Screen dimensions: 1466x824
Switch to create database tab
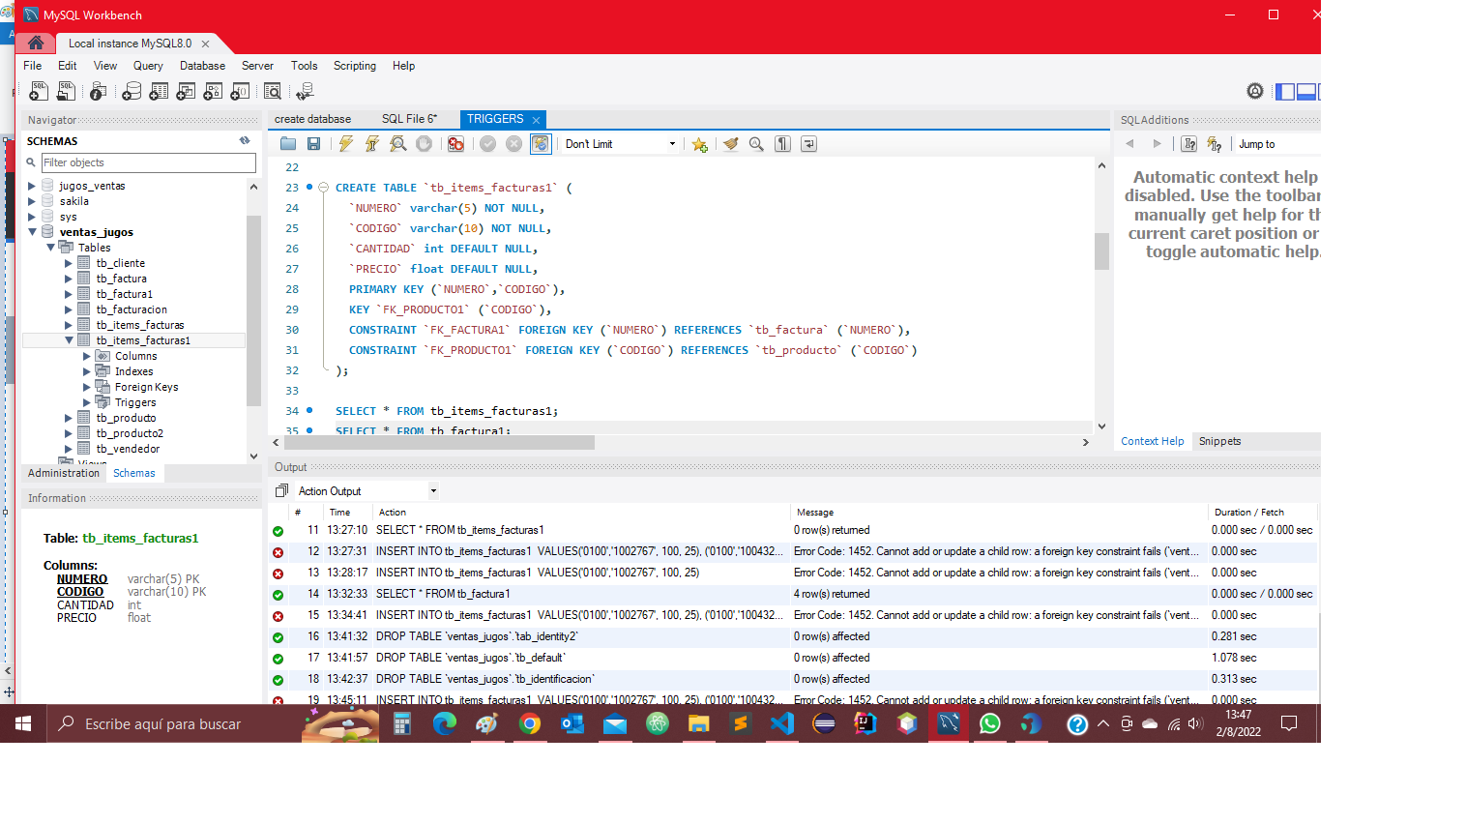click(x=312, y=119)
